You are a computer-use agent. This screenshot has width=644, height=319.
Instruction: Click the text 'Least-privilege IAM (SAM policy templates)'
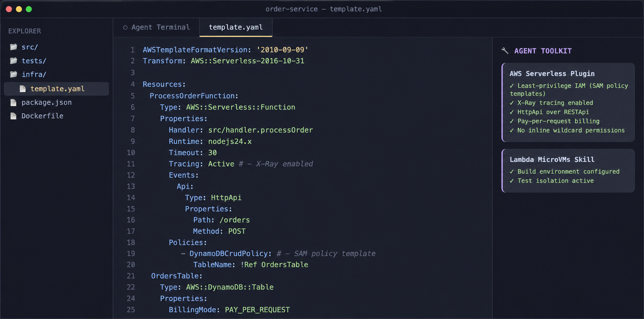(x=569, y=90)
